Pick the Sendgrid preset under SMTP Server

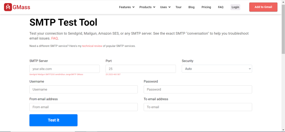pos(33,75)
